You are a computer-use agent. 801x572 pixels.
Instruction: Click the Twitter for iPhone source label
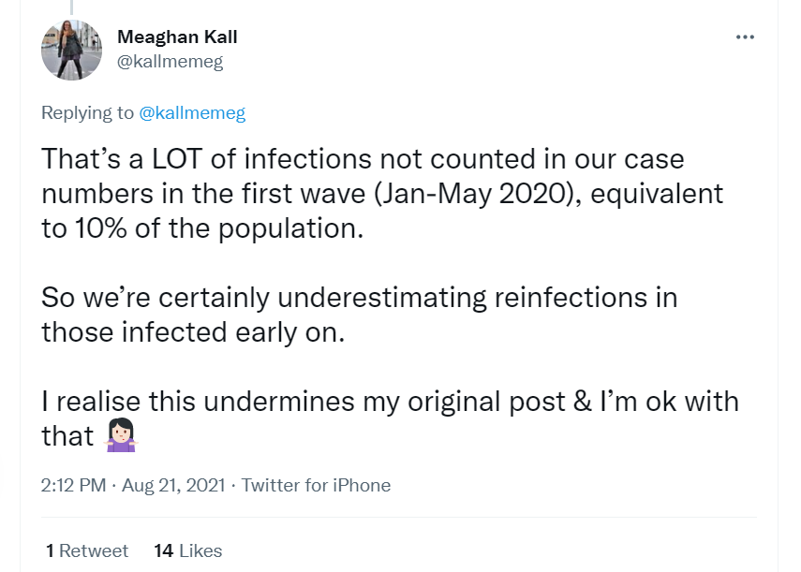click(316, 486)
